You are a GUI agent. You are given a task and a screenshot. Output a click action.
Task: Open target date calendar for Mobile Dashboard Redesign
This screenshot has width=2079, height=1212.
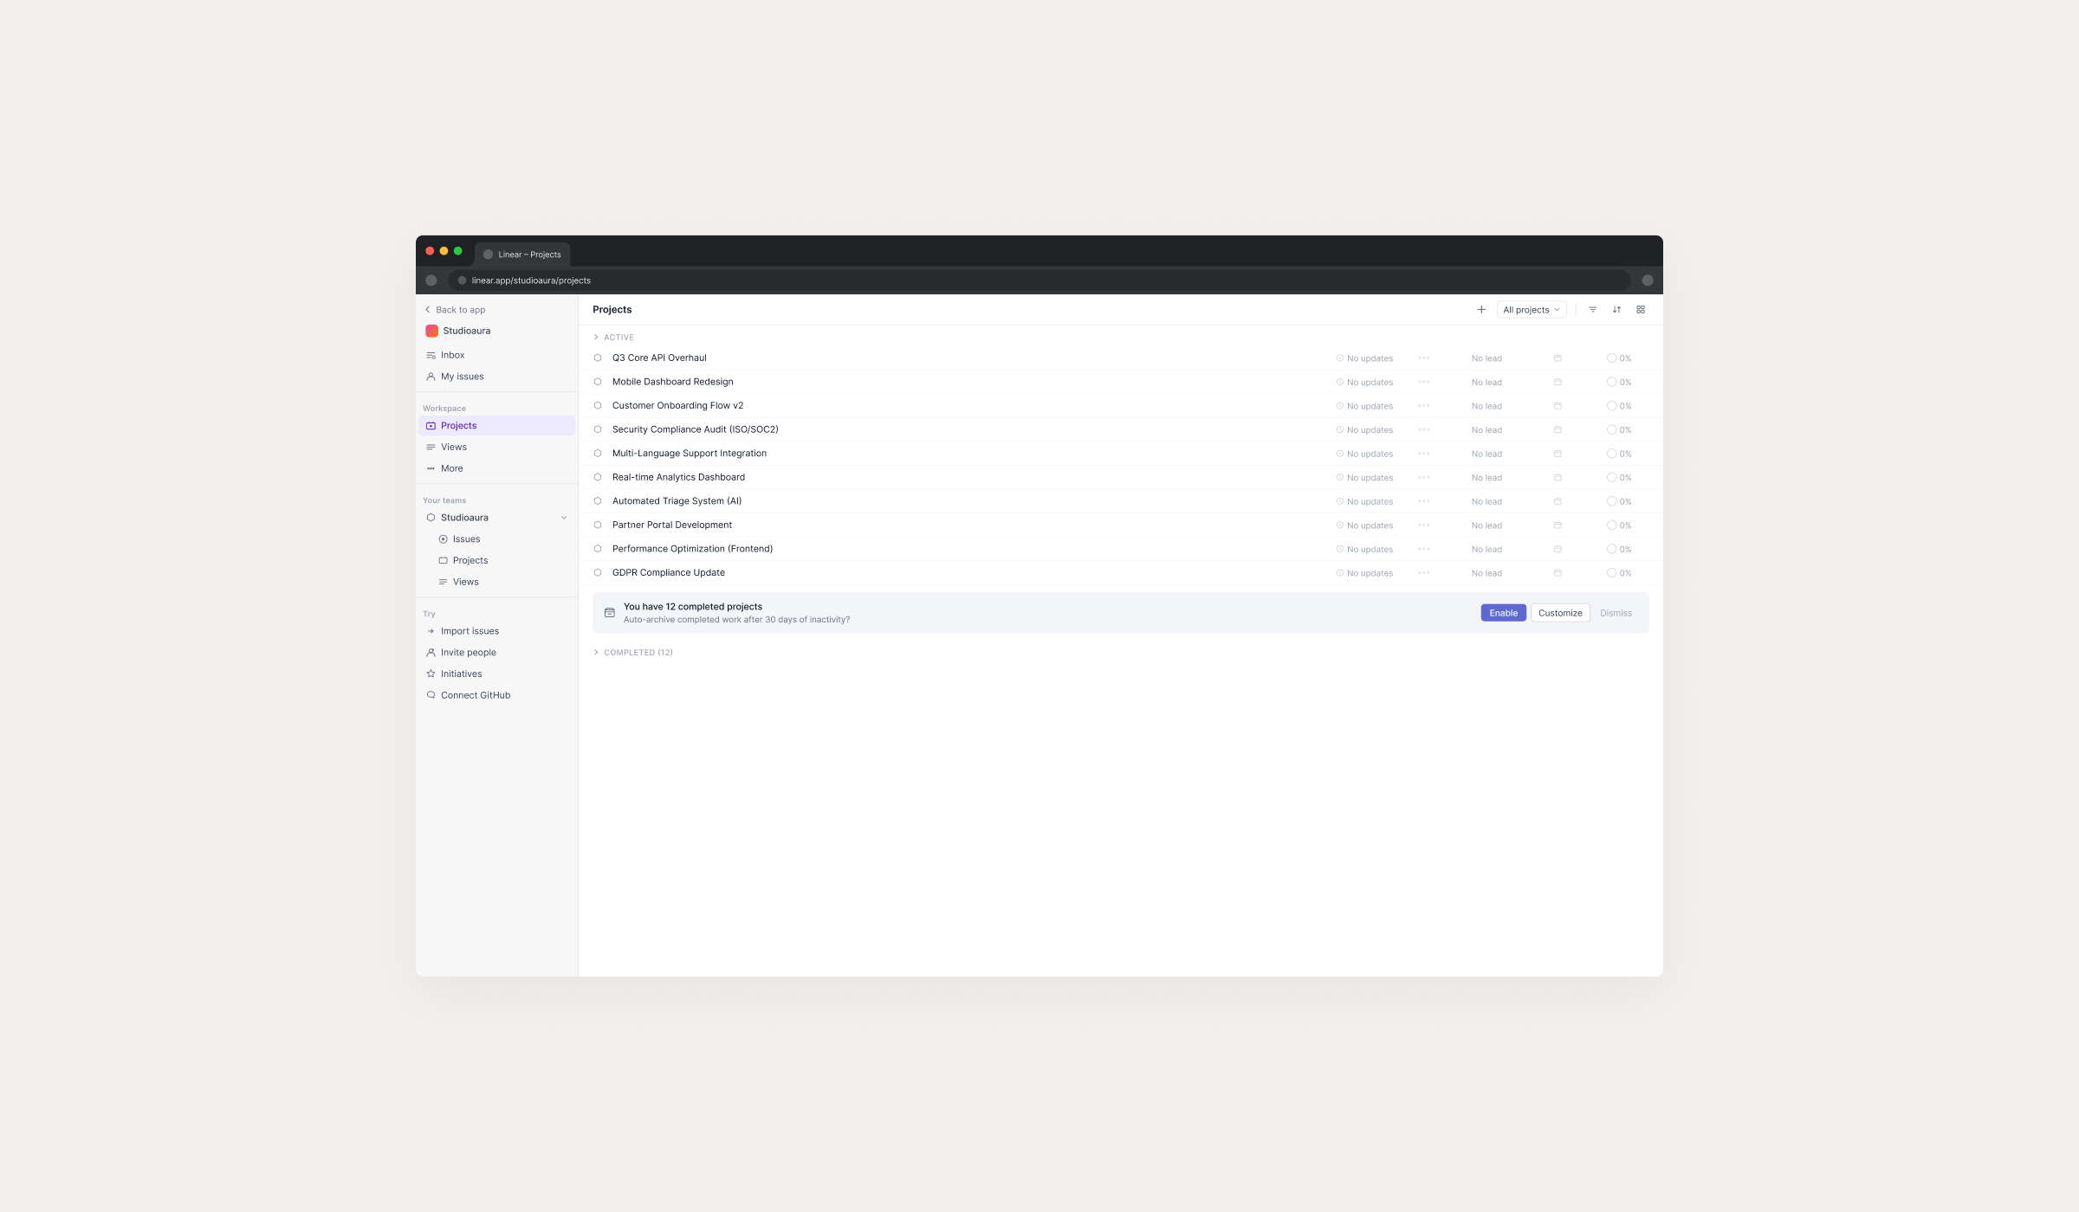(1558, 382)
